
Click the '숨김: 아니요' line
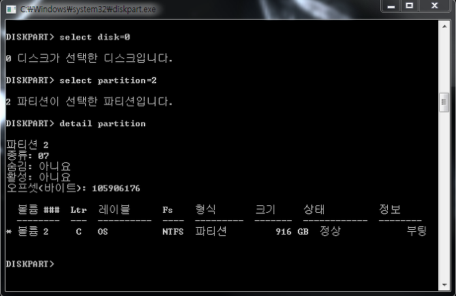pos(38,166)
